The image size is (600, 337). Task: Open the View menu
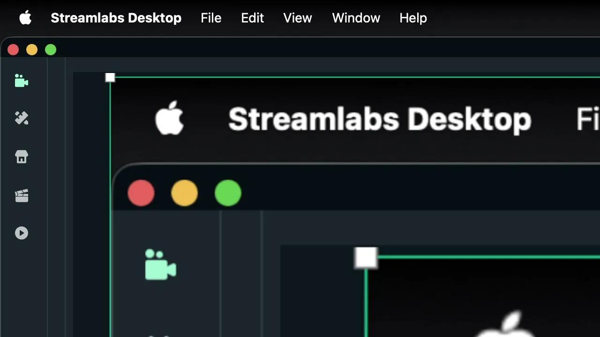click(x=298, y=18)
